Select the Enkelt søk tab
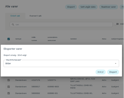The width and height of the screenshot is (124, 98). pos(15,16)
